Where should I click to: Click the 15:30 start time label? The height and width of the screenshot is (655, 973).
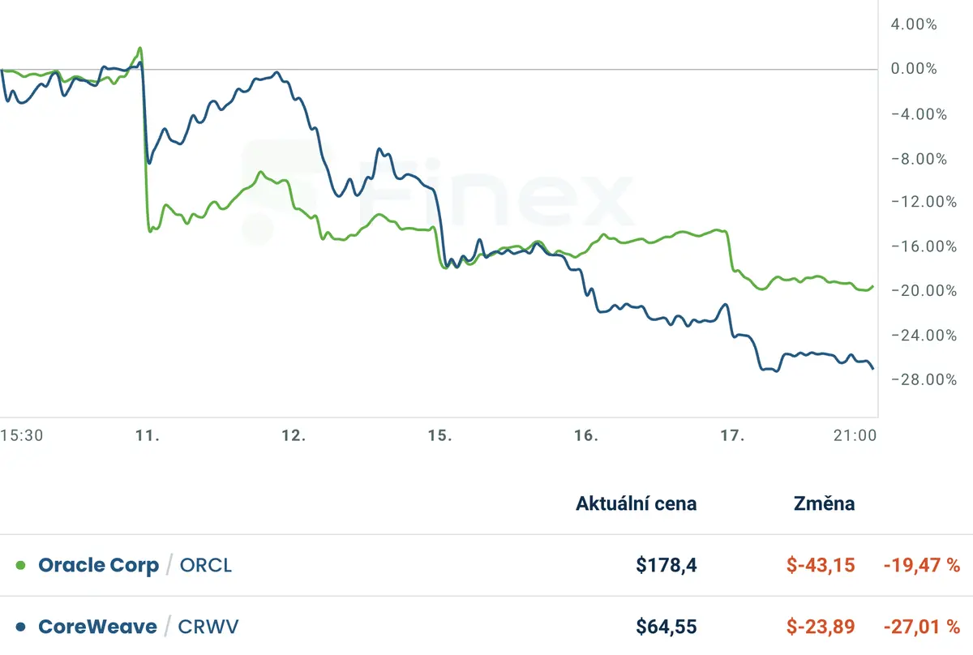click(x=21, y=435)
